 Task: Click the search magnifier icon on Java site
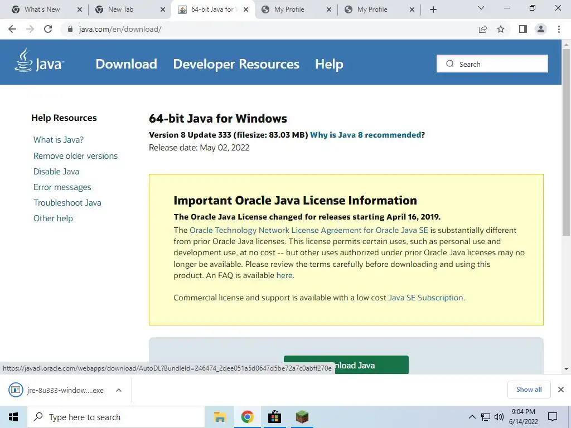pyautogui.click(x=450, y=64)
